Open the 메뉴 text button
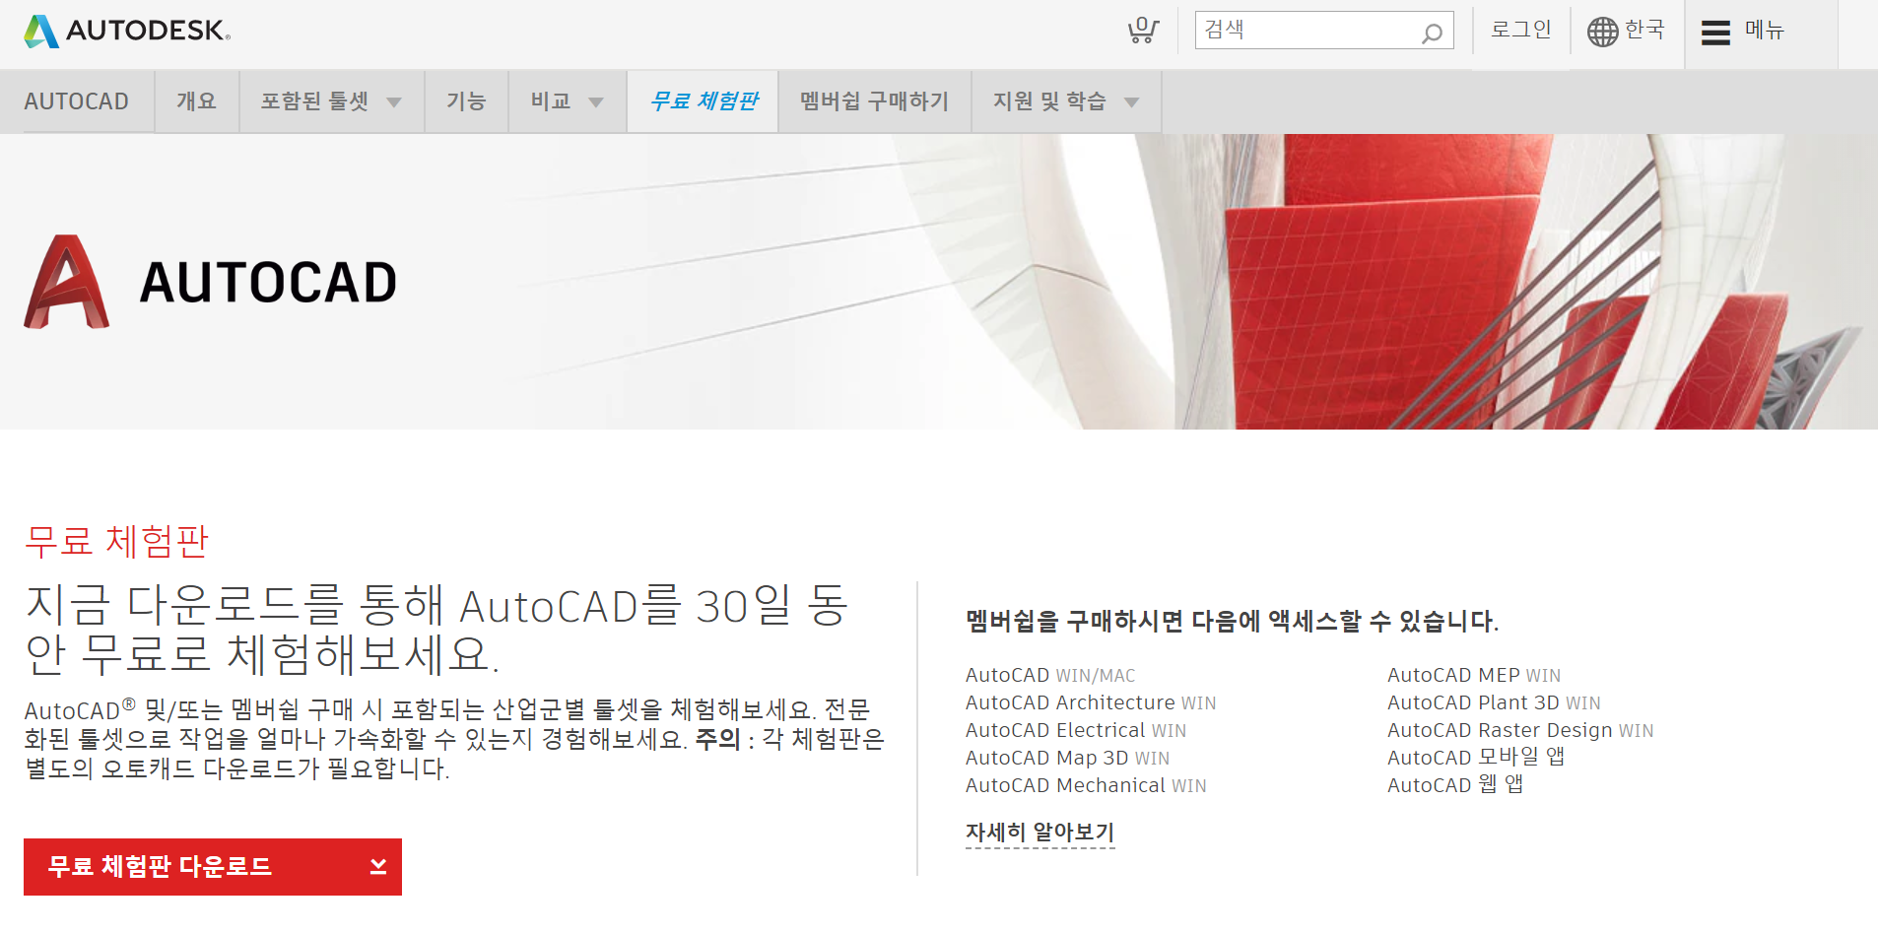This screenshot has height=934, width=1878. click(1765, 31)
